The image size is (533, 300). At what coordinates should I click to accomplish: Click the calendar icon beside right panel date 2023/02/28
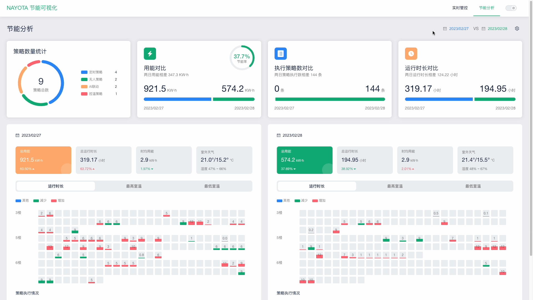pyautogui.click(x=279, y=135)
